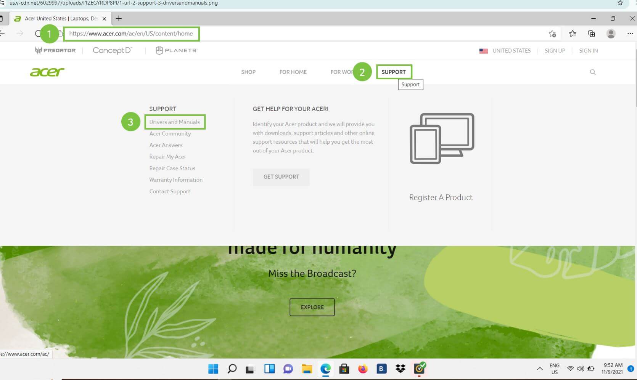Expand the hidden icons chevron in system tray
This screenshot has width=637, height=380.
(540, 369)
